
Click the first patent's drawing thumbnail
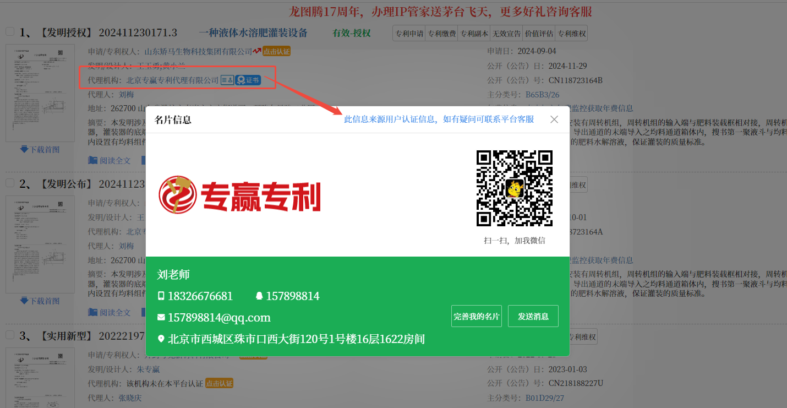click(40, 93)
